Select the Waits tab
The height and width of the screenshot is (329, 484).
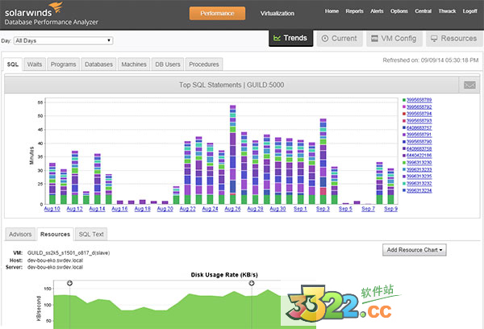[35, 65]
